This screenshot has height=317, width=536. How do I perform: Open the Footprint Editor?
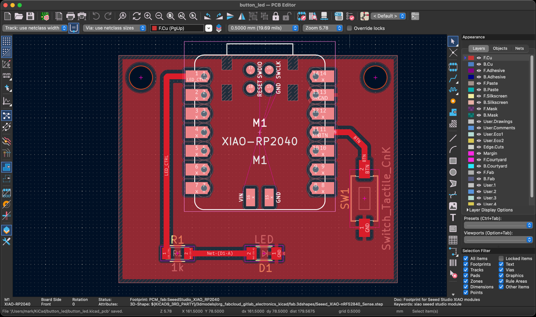[x=301, y=16]
